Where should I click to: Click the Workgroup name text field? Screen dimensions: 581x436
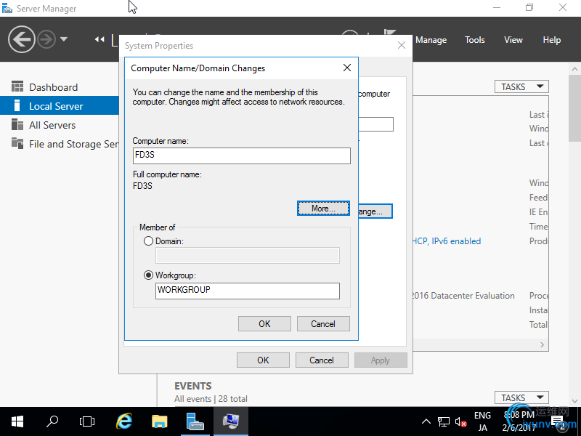[248, 290]
